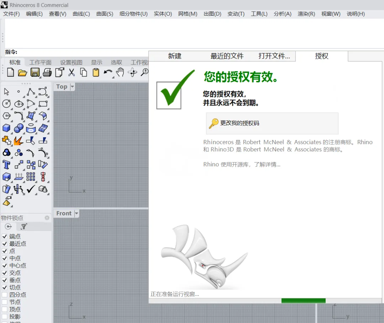Uncheck the 中心点 object snap

(4, 266)
